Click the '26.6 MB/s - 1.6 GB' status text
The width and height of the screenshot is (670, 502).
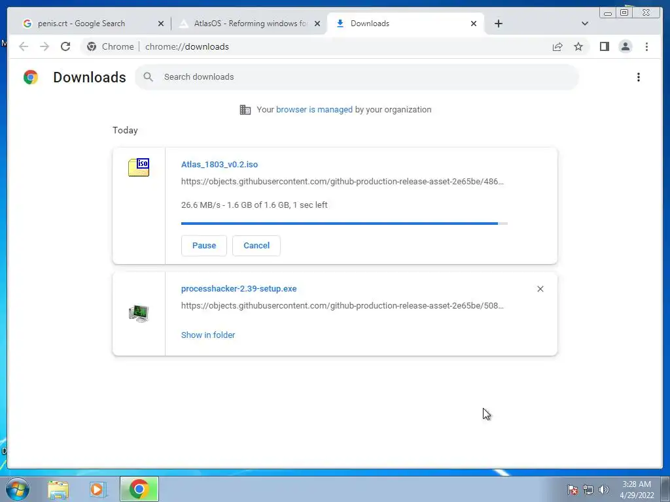(x=255, y=205)
